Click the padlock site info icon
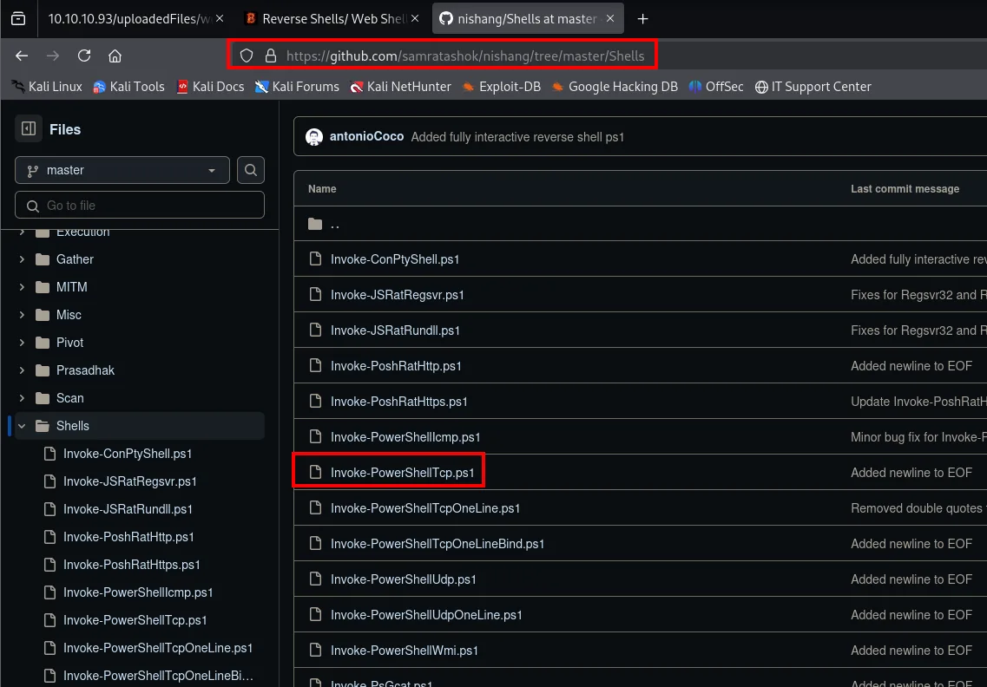987x687 pixels. (271, 56)
